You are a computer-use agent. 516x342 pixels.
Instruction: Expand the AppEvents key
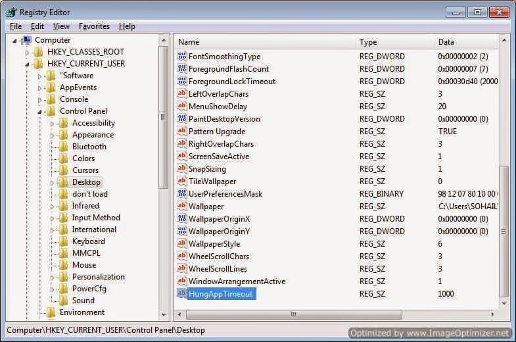click(x=40, y=88)
